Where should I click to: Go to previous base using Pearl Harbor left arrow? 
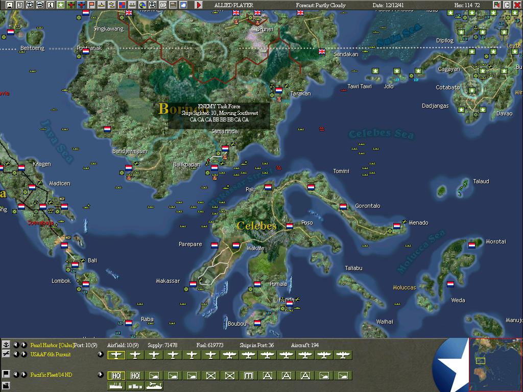coord(16,345)
